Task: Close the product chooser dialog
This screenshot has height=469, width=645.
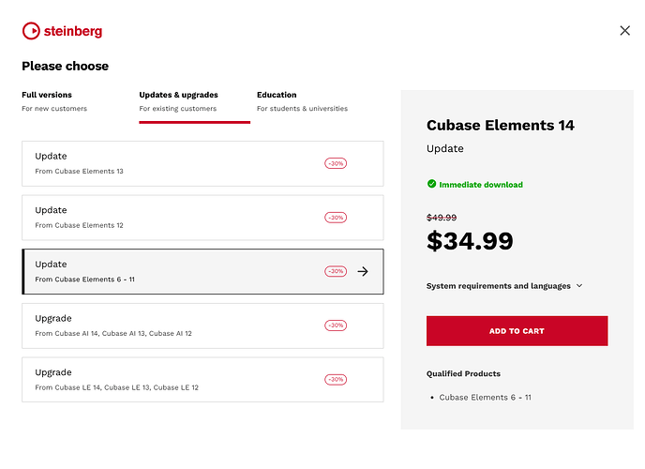Action: (625, 31)
